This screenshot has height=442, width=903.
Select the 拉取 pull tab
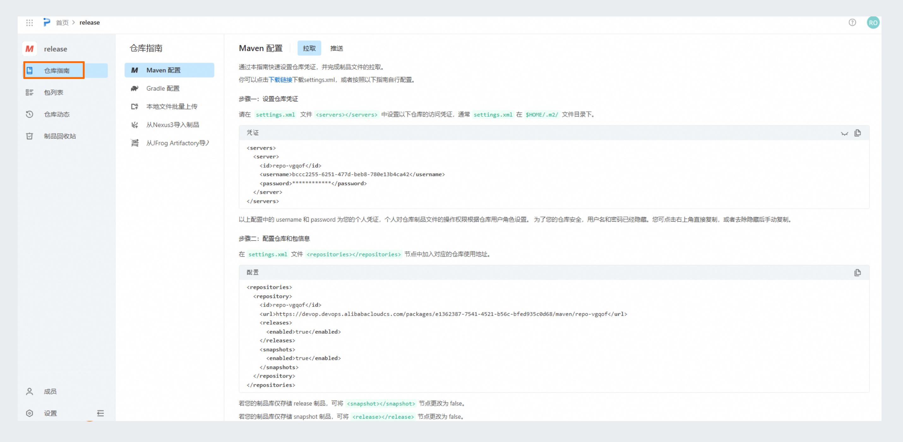(309, 48)
